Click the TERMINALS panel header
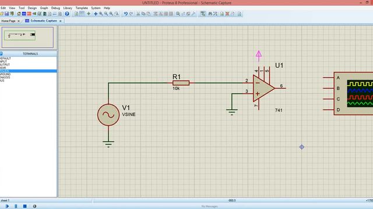The height and width of the screenshot is (209, 373). point(30,54)
